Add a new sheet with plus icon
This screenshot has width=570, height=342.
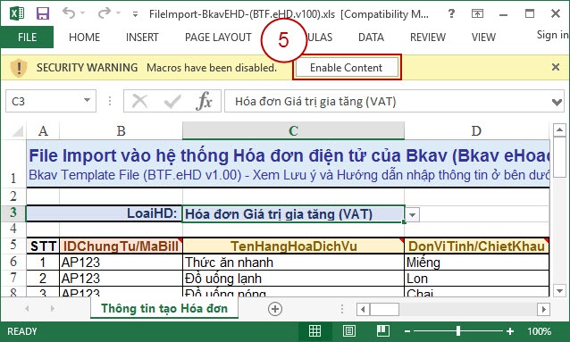275,309
